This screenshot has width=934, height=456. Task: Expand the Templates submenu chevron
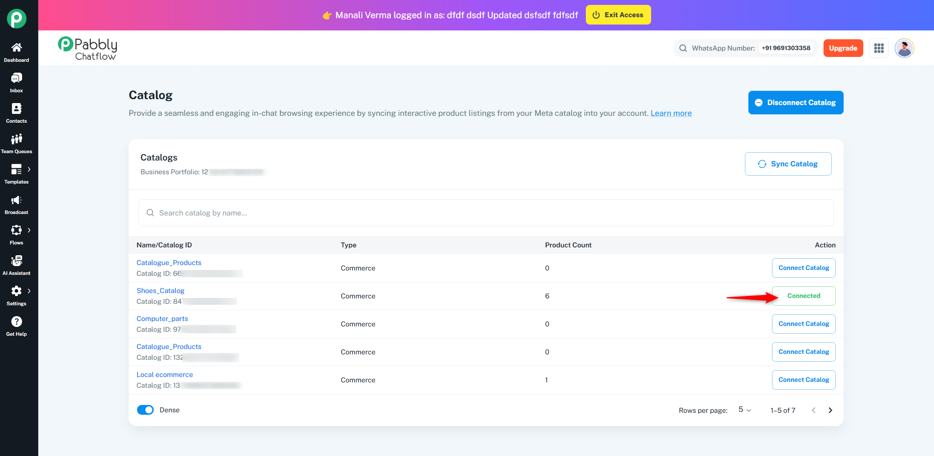29,169
